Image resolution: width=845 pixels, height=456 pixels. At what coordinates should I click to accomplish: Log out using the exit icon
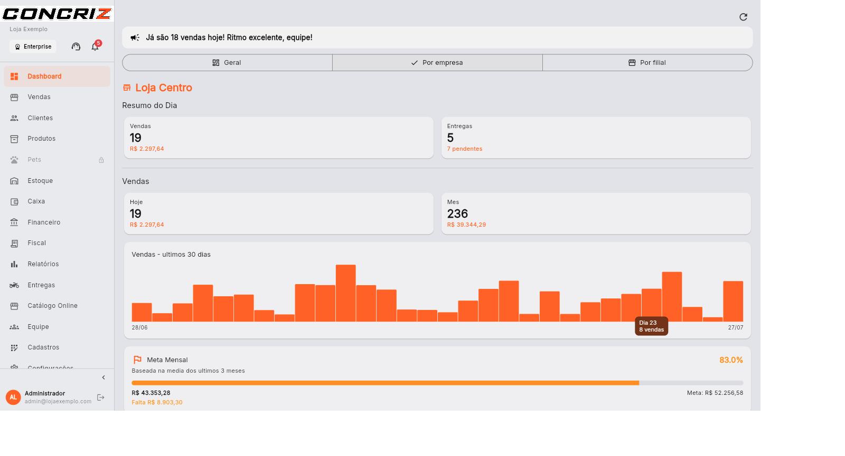[x=101, y=397]
